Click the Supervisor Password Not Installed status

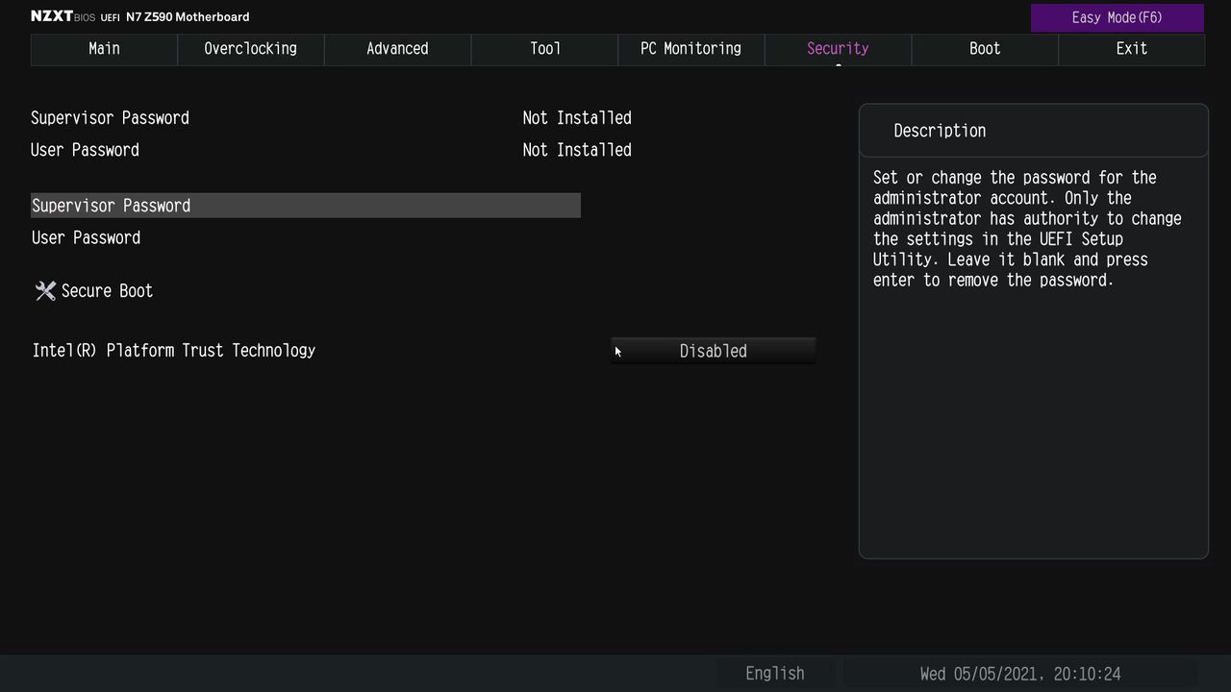tap(577, 118)
